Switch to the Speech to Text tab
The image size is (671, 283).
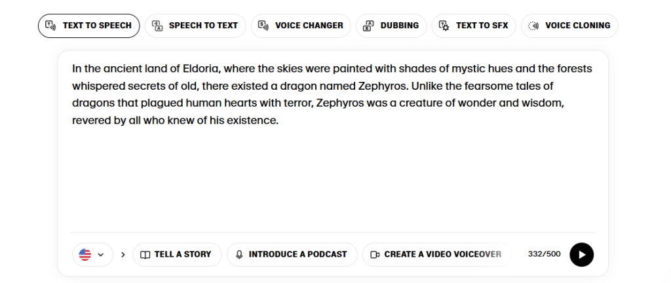[195, 26]
